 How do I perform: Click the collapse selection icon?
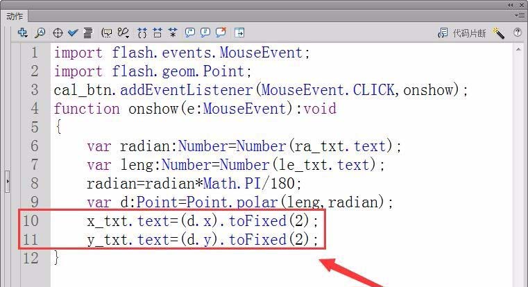[x=157, y=33]
